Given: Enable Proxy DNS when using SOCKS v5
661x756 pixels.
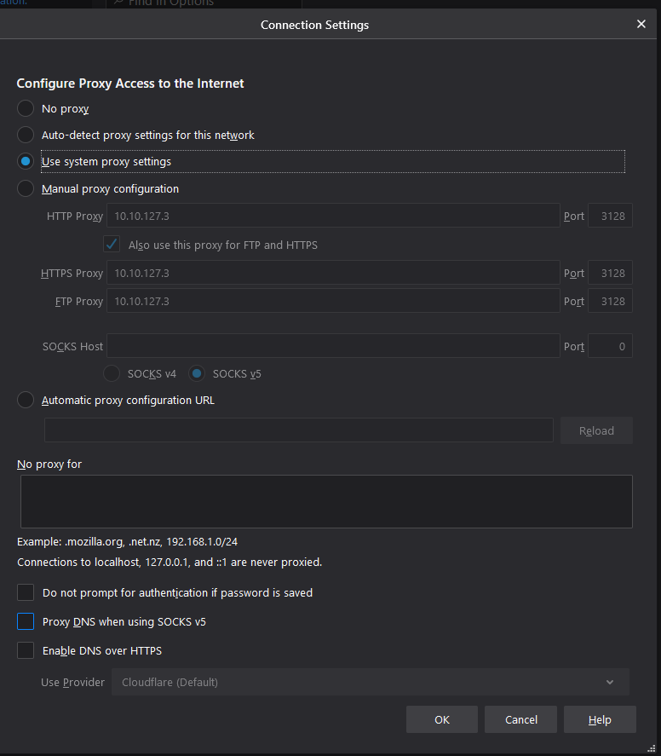Looking at the screenshot, I should 26,622.
